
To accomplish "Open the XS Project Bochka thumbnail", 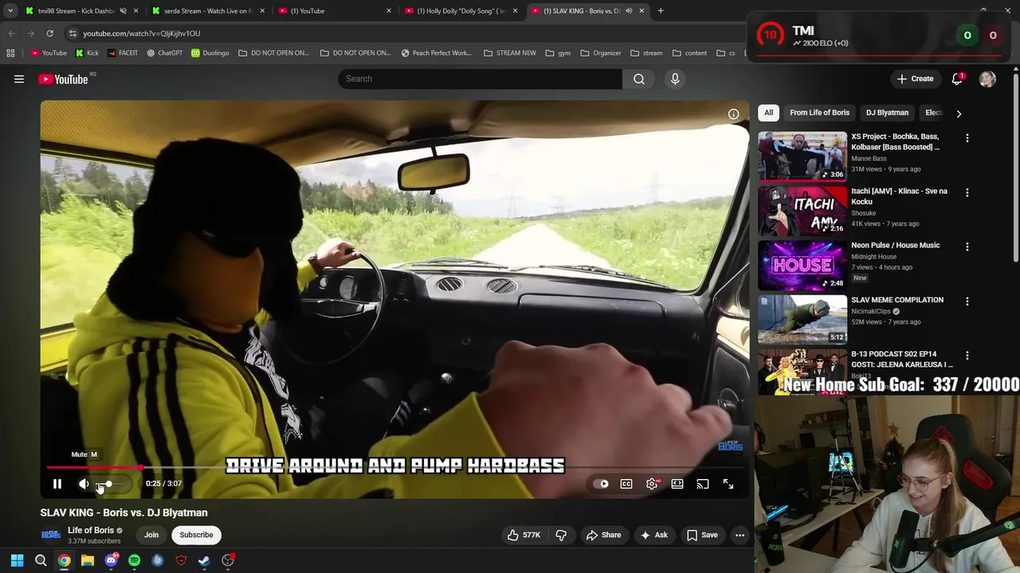I will coord(802,156).
